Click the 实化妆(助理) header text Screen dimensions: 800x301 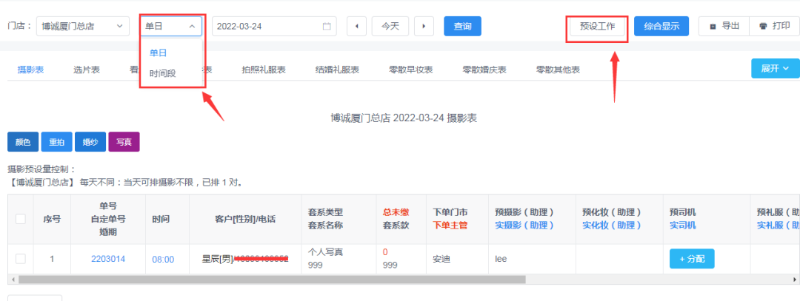pos(612,225)
